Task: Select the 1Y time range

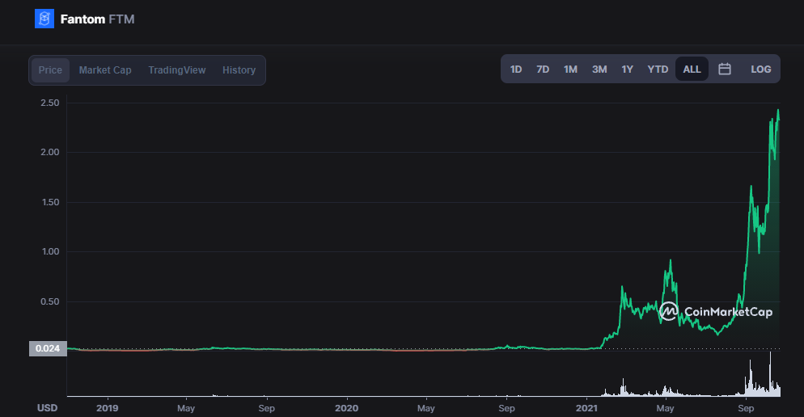Action: 627,69
